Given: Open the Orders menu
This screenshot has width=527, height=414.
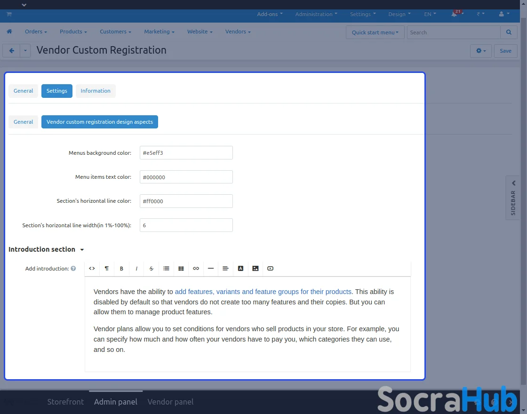Looking at the screenshot, I should tap(36, 32).
